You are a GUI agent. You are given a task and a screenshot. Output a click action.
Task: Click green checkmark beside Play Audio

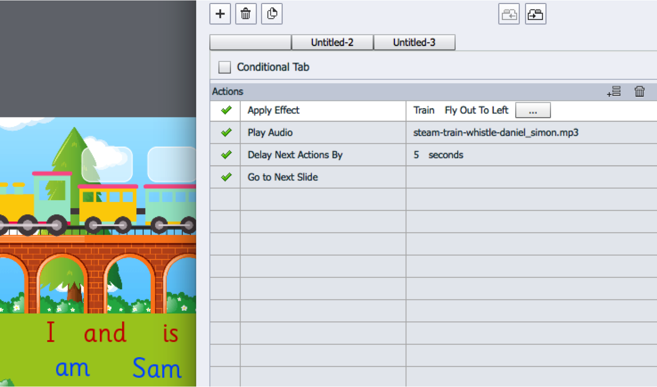226,132
